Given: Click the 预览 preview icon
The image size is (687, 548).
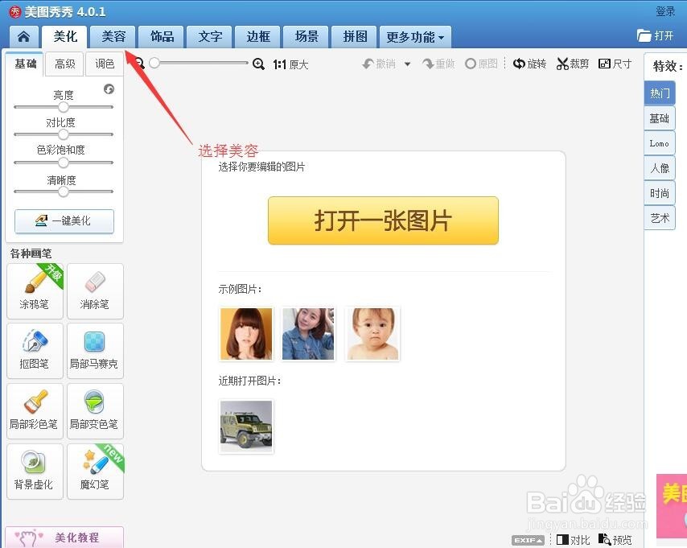Looking at the screenshot, I should pos(615,540).
